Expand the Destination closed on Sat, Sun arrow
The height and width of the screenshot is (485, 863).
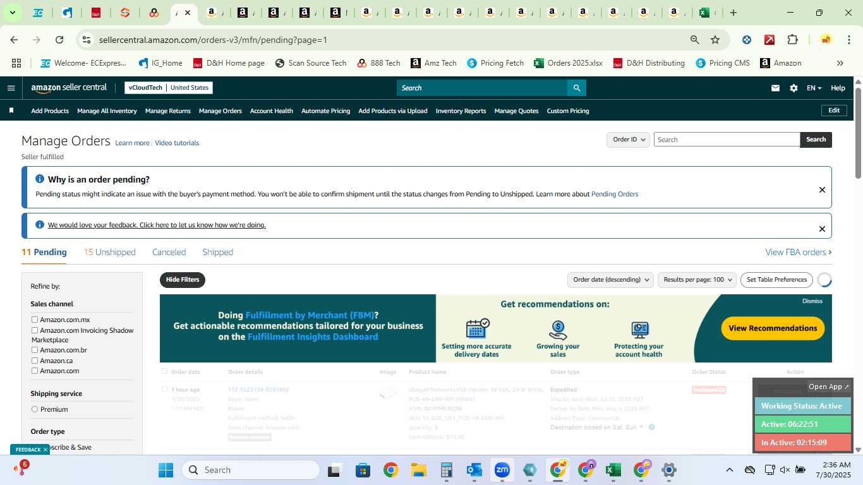[x=641, y=427]
